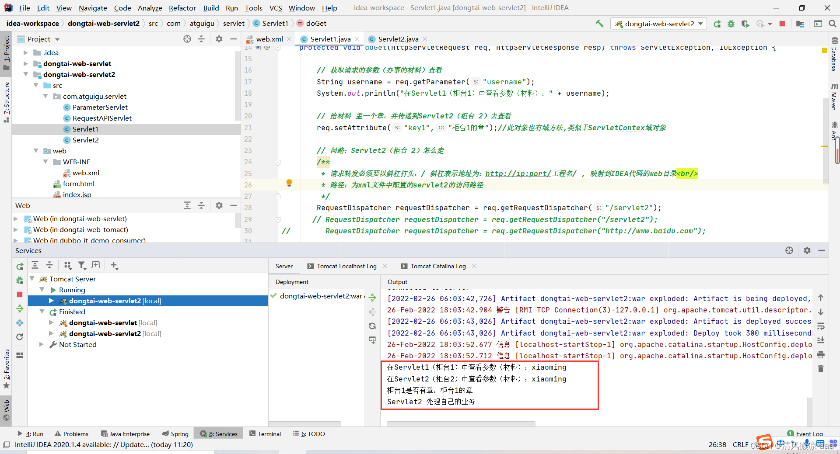Hide the Project panel with minus icon
Screen dimensions: 840x454
point(234,39)
